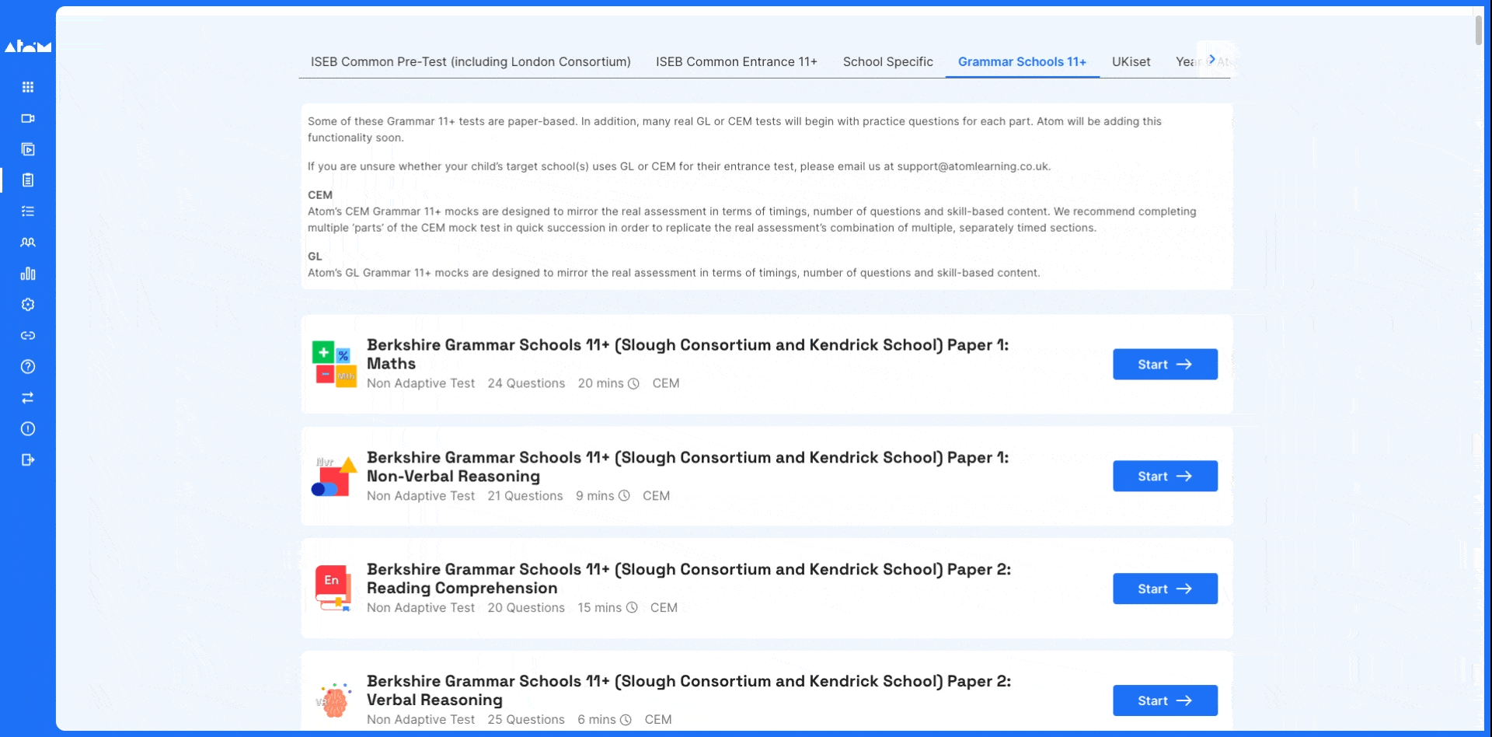
Task: Open the video library play icon
Action: coord(28,149)
